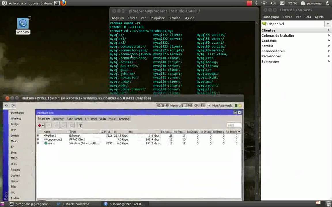The width and height of the screenshot is (332, 207).
Task: Click the show desktop icon in bottom panel
Action: point(2,204)
